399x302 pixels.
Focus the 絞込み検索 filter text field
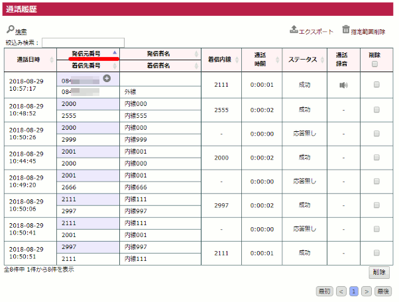83,42
